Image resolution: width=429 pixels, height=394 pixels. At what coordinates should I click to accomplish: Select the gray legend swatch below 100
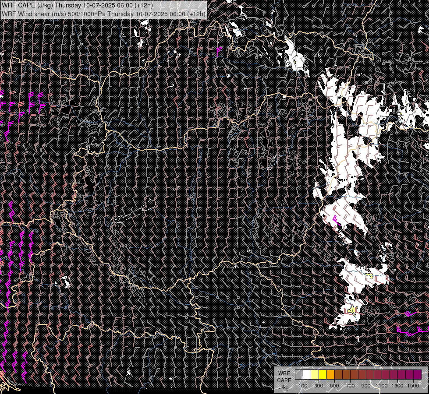pos(299,375)
